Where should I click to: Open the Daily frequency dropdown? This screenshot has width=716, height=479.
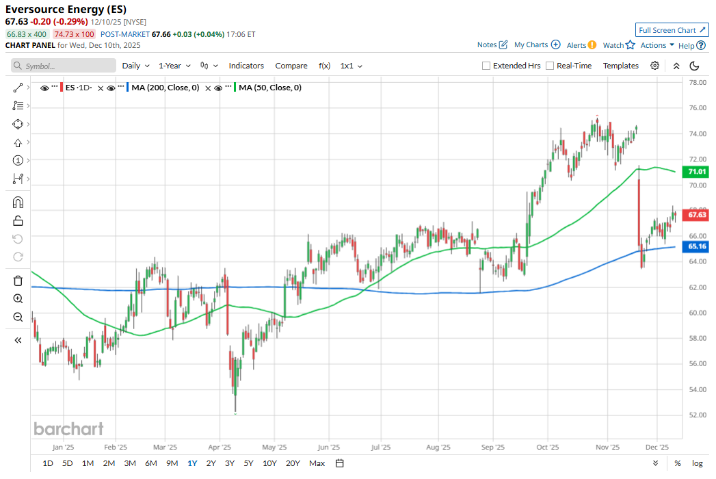pos(135,66)
